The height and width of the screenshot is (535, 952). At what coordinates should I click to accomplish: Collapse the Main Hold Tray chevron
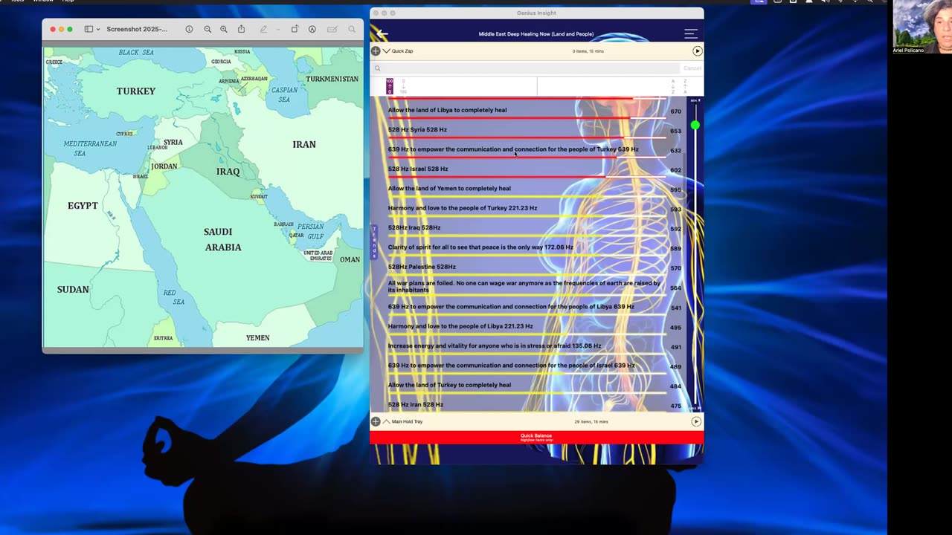[x=386, y=421]
